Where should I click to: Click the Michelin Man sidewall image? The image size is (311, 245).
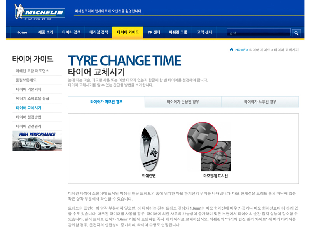pos(149,148)
